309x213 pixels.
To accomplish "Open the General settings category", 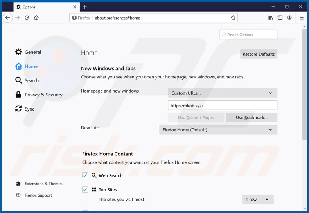I will pos(28,52).
